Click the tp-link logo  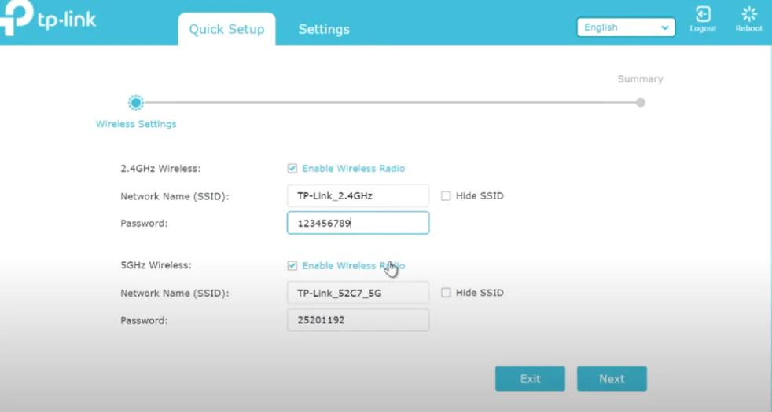pyautogui.click(x=47, y=20)
